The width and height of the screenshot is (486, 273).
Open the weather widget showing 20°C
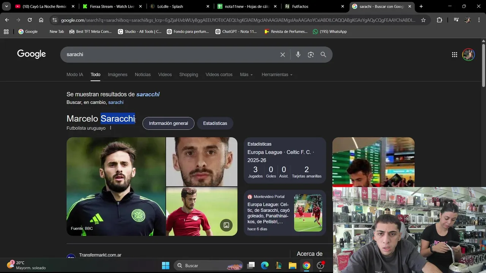coord(27,265)
